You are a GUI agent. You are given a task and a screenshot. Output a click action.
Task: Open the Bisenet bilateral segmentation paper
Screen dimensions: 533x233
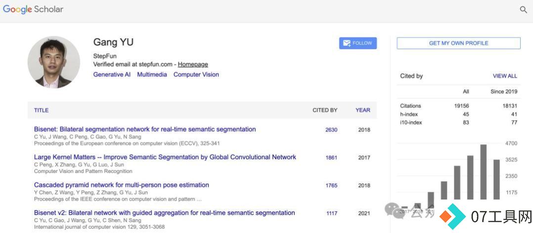click(x=145, y=130)
